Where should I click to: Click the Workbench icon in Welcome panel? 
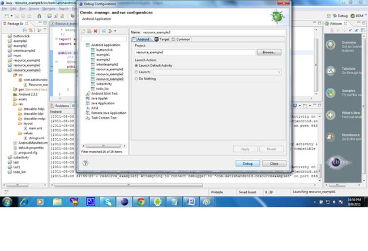pyautogui.click(x=331, y=137)
